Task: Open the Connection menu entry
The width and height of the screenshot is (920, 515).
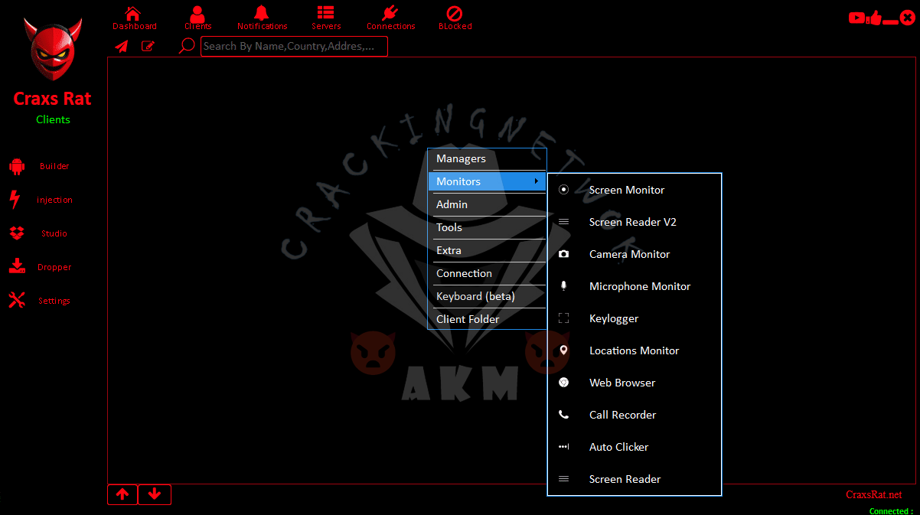Action: tap(488, 273)
